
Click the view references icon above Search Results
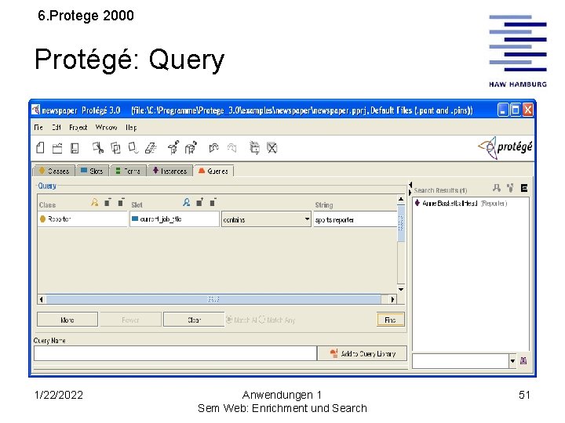(x=510, y=188)
